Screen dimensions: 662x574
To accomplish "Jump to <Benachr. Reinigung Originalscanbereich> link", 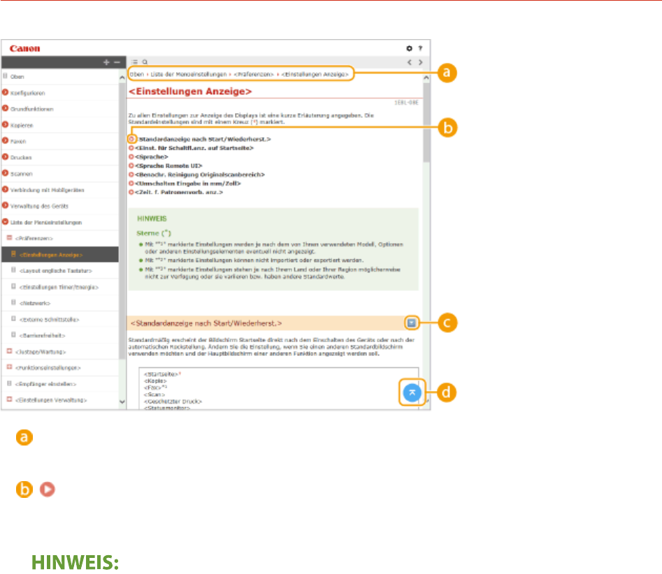I will coord(200,175).
